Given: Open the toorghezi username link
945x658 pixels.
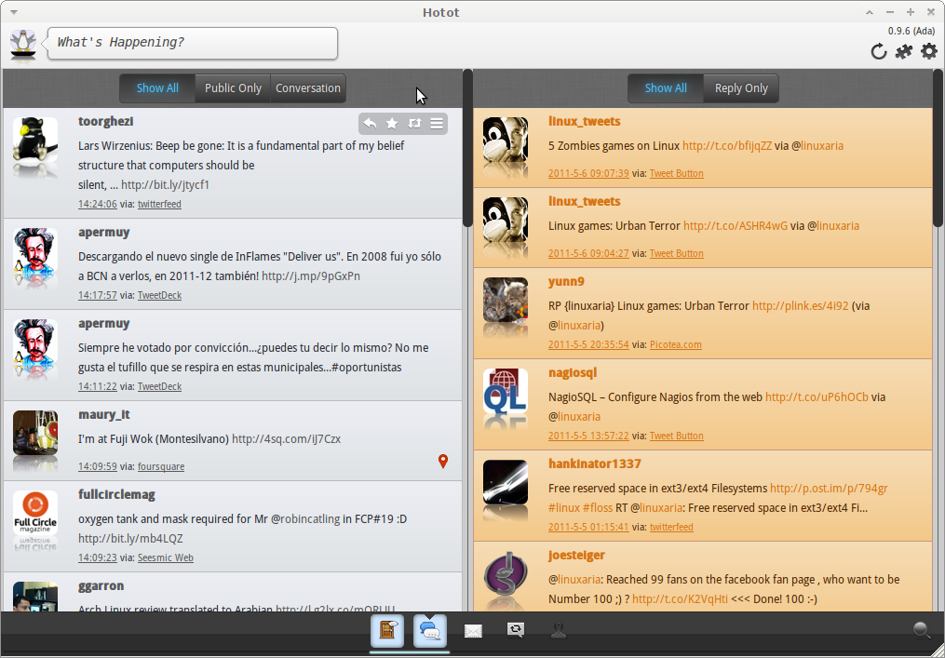Looking at the screenshot, I should tap(105, 121).
